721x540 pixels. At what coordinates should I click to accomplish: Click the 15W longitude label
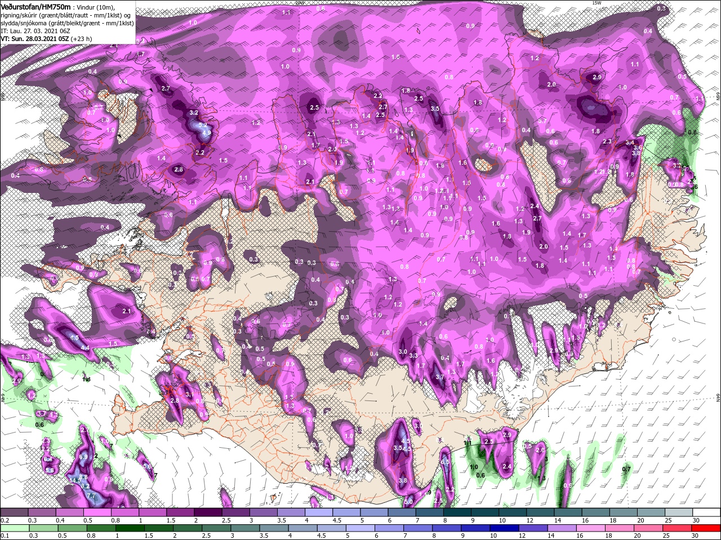pyautogui.click(x=597, y=3)
